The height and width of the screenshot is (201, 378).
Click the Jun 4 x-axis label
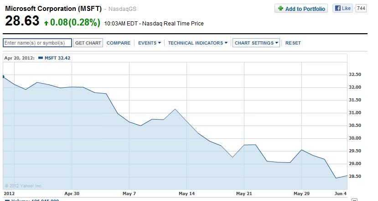click(341, 194)
